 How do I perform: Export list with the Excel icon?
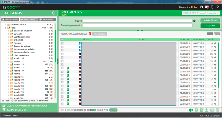tap(191, 110)
